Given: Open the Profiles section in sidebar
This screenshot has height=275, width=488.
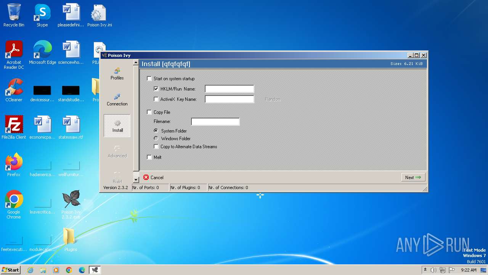Looking at the screenshot, I should 117,73.
